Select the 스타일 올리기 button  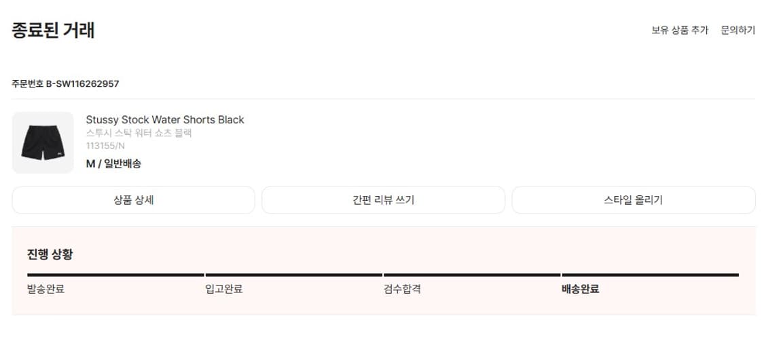click(x=633, y=200)
